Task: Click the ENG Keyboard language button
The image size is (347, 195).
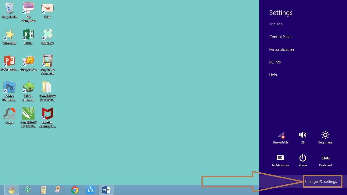Action: click(325, 161)
